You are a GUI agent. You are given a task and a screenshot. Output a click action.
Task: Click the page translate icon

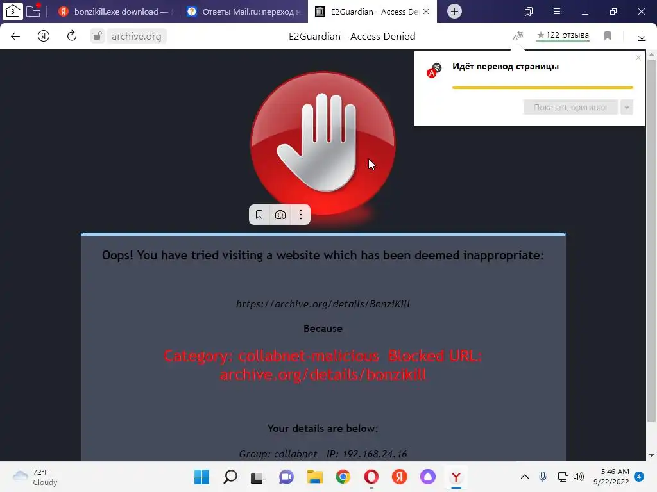518,36
